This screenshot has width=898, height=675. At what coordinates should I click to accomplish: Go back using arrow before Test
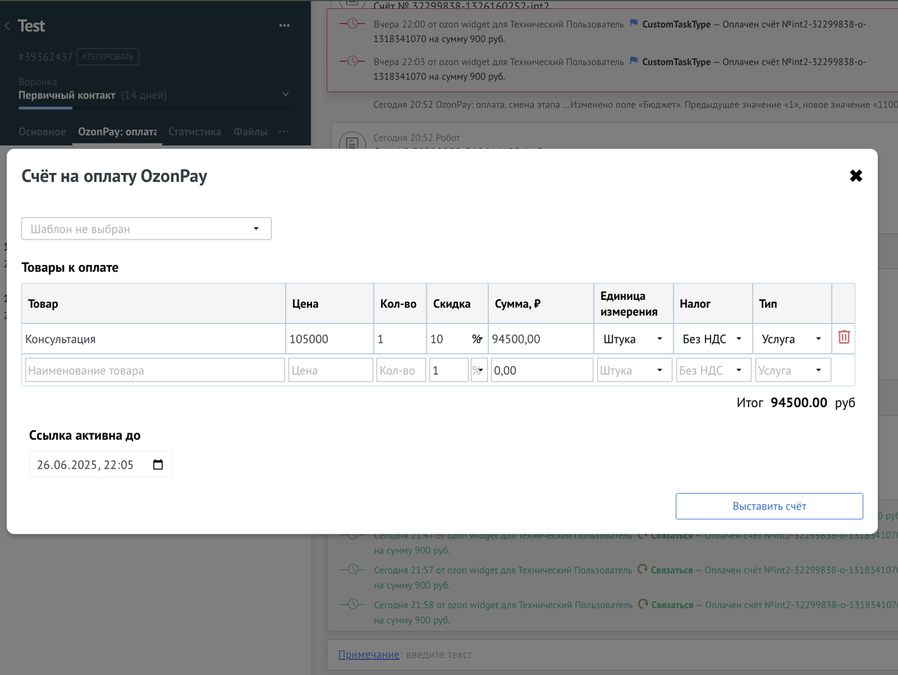click(x=7, y=26)
